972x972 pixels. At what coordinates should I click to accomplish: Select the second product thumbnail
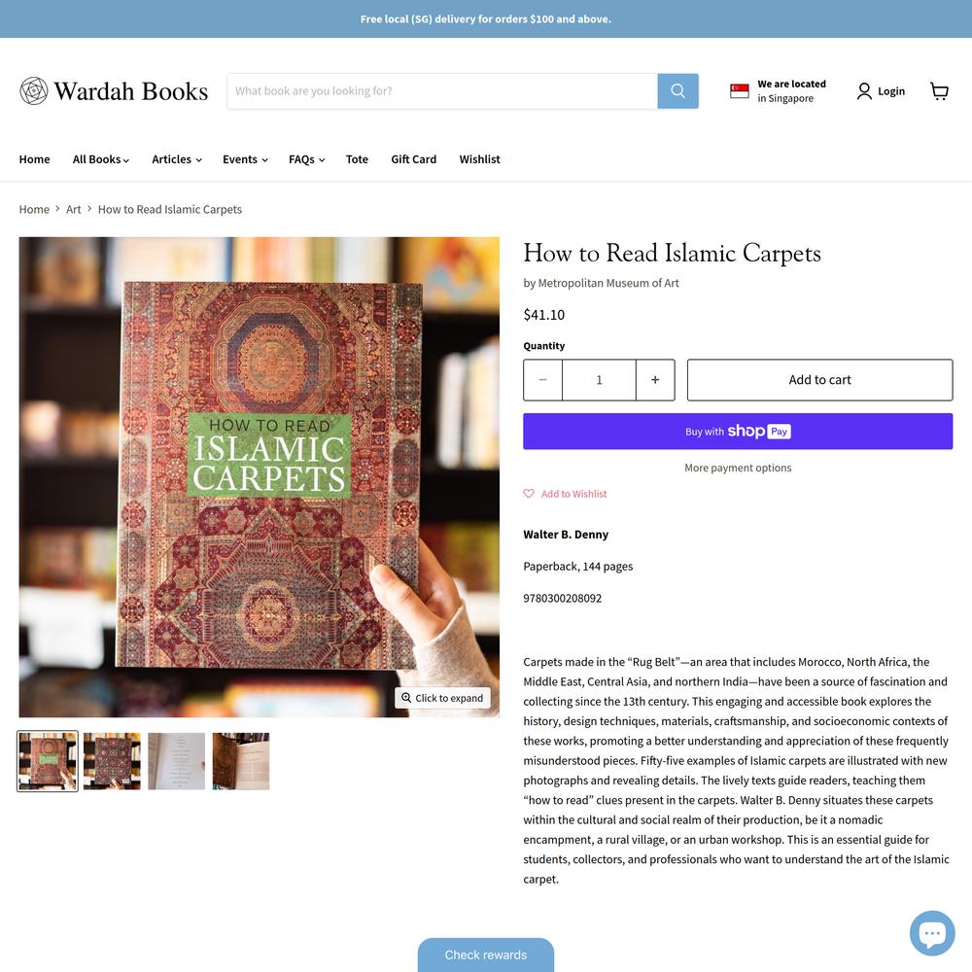tap(112, 761)
